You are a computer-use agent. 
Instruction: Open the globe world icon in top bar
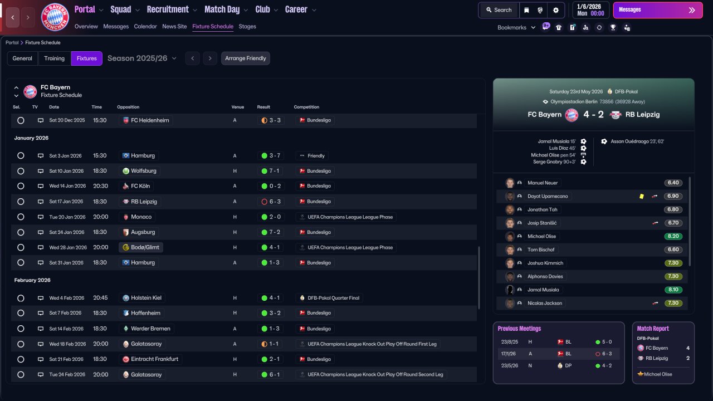[540, 10]
